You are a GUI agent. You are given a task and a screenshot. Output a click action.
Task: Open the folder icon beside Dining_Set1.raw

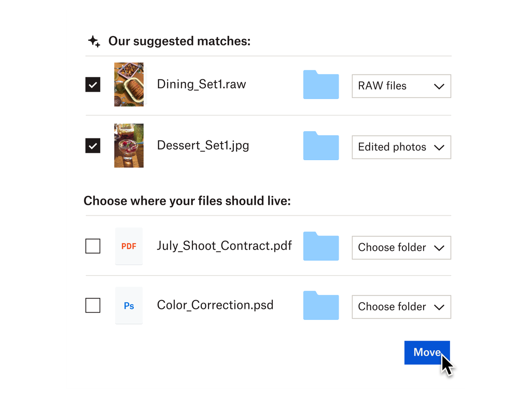click(320, 85)
